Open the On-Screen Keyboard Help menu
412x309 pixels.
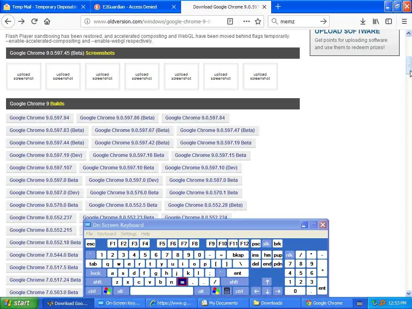pos(145,234)
